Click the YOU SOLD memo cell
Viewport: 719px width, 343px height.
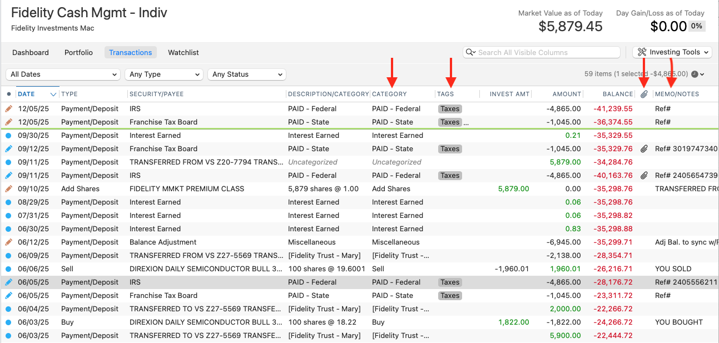(673, 269)
